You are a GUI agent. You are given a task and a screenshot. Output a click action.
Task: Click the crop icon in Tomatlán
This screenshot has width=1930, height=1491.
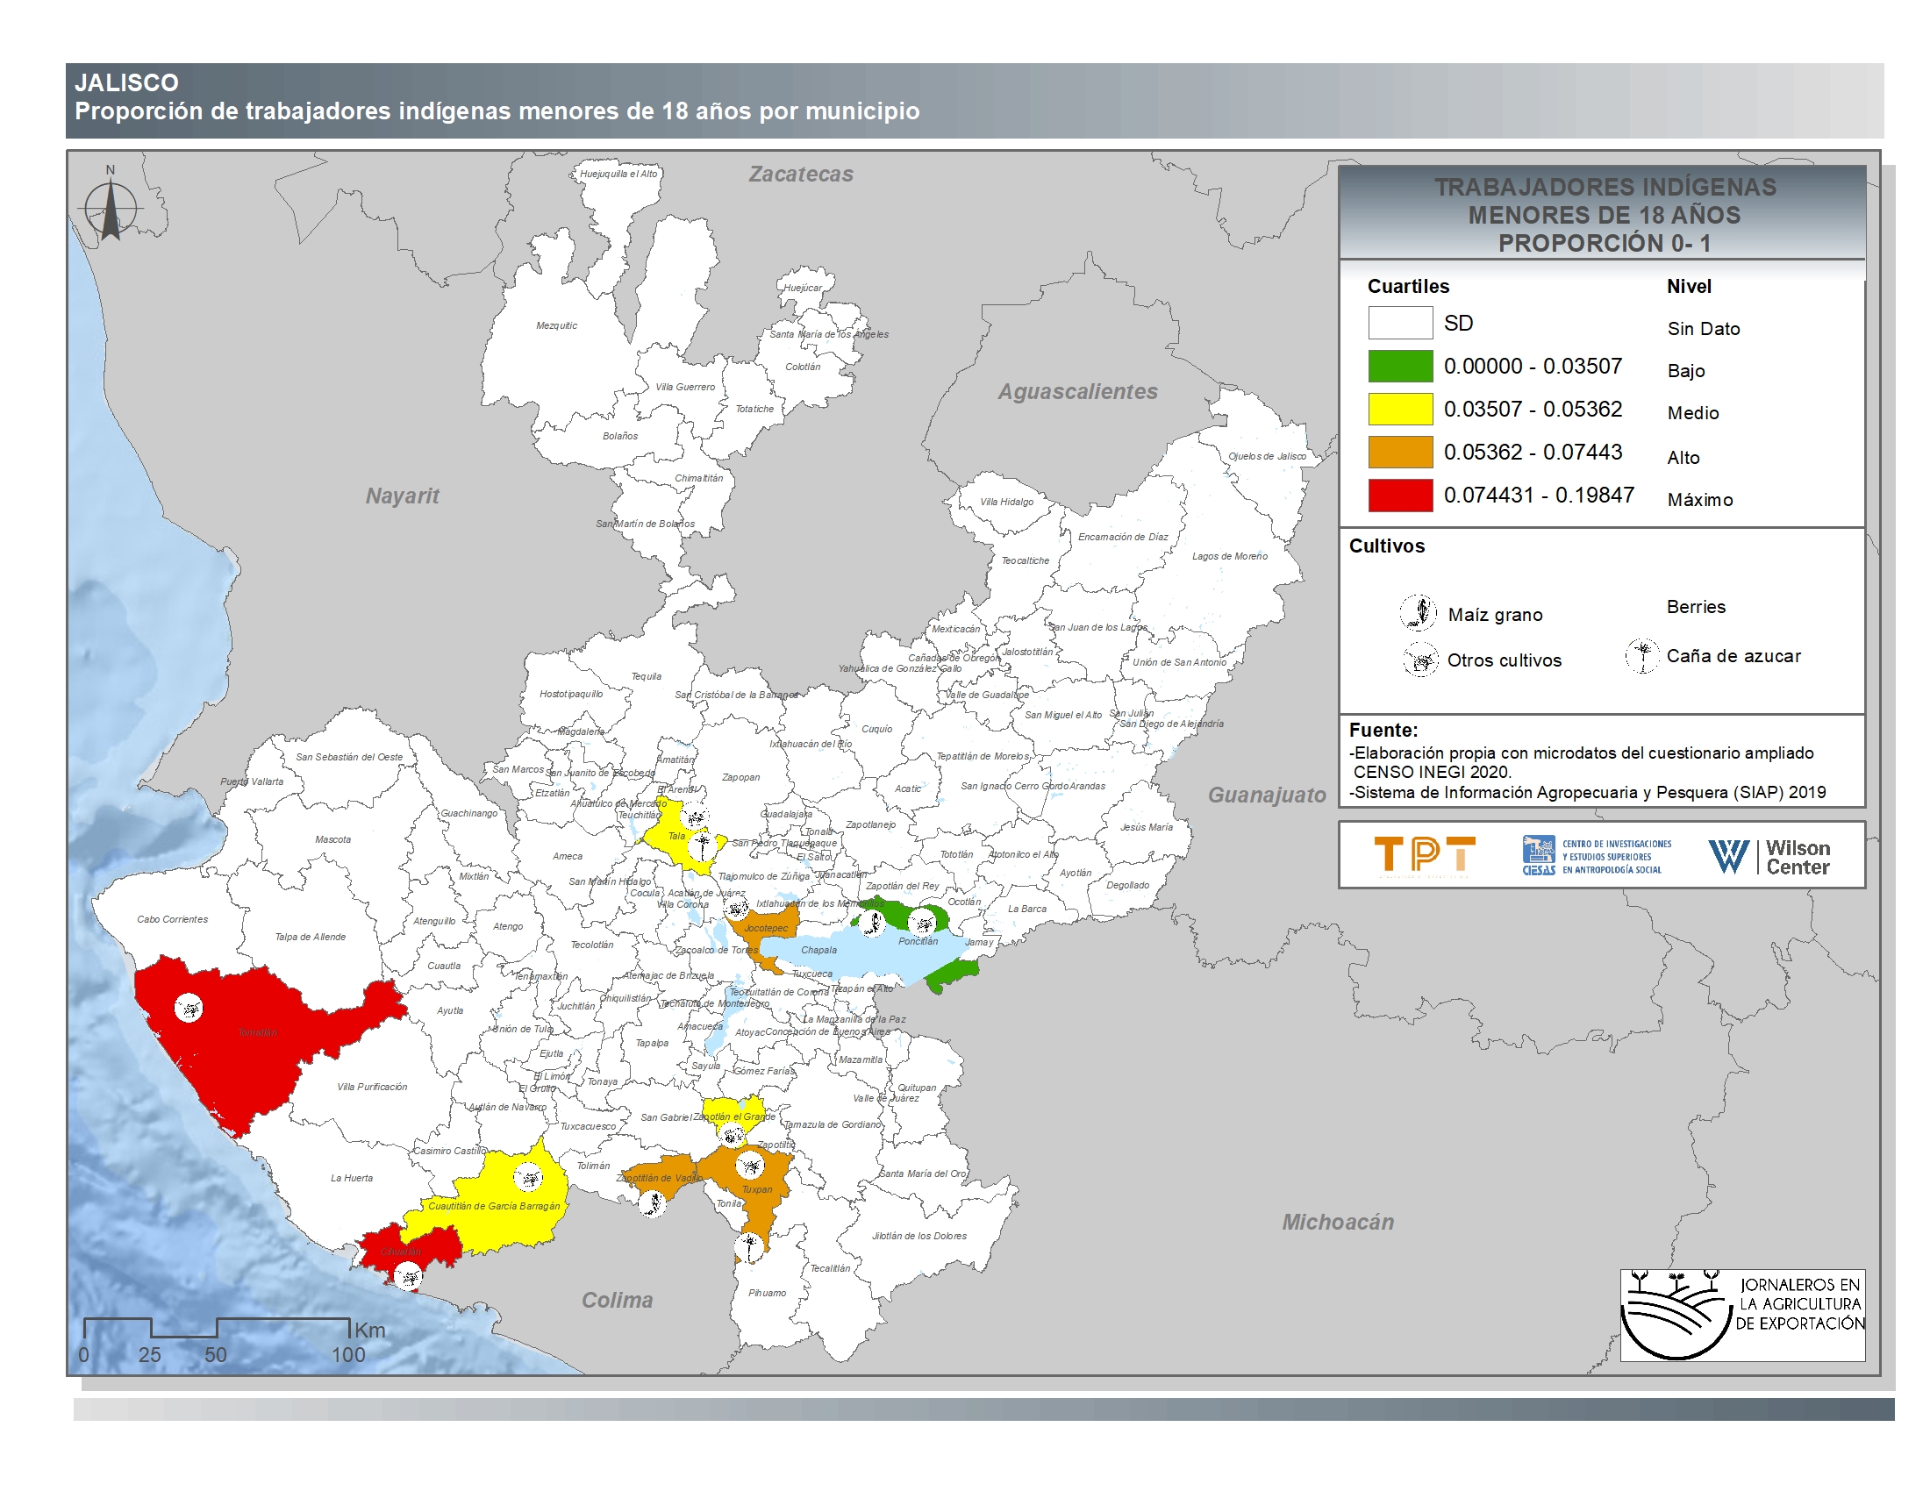pyautogui.click(x=189, y=1008)
